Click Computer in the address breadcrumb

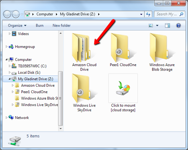click(45, 14)
